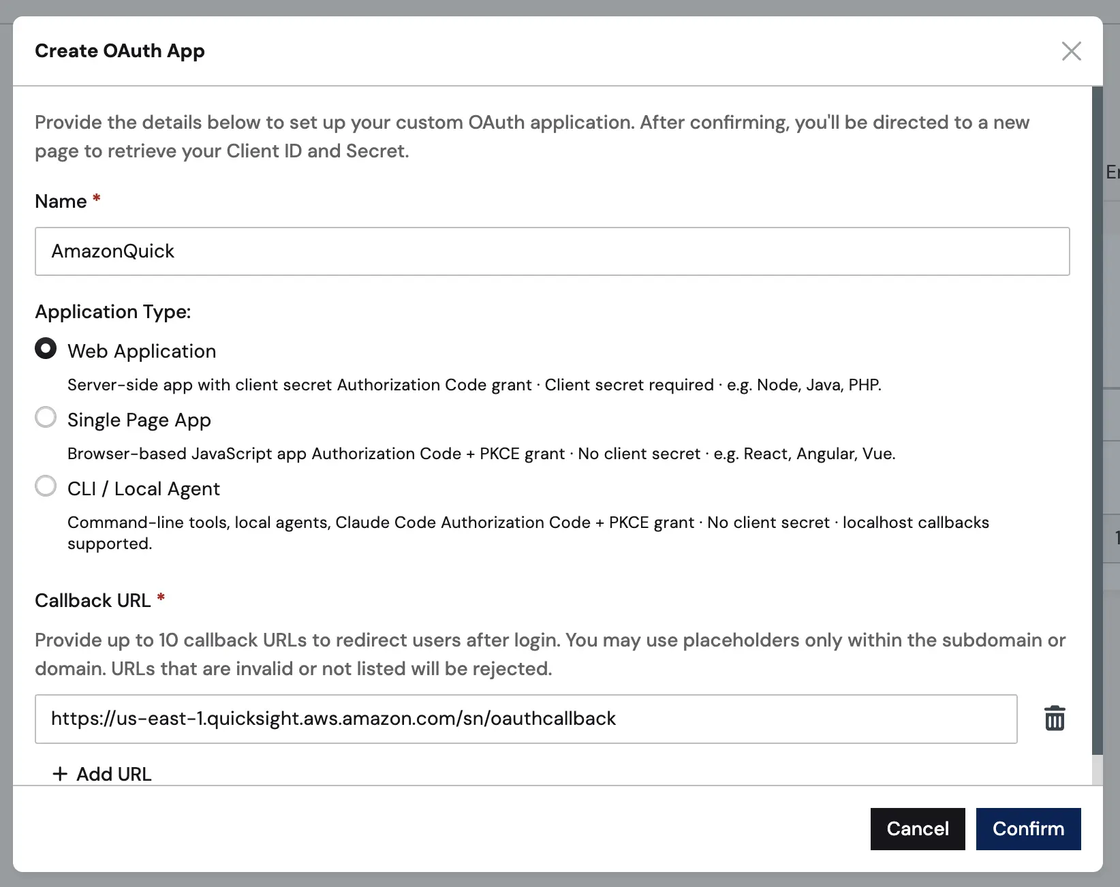Screen dimensions: 1120x887
Task: Click the 'Provide the details below' intro paragraph
Action: tap(532, 136)
